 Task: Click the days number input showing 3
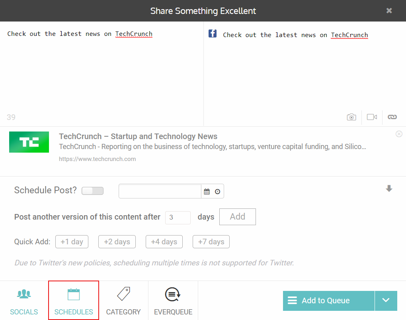point(178,217)
